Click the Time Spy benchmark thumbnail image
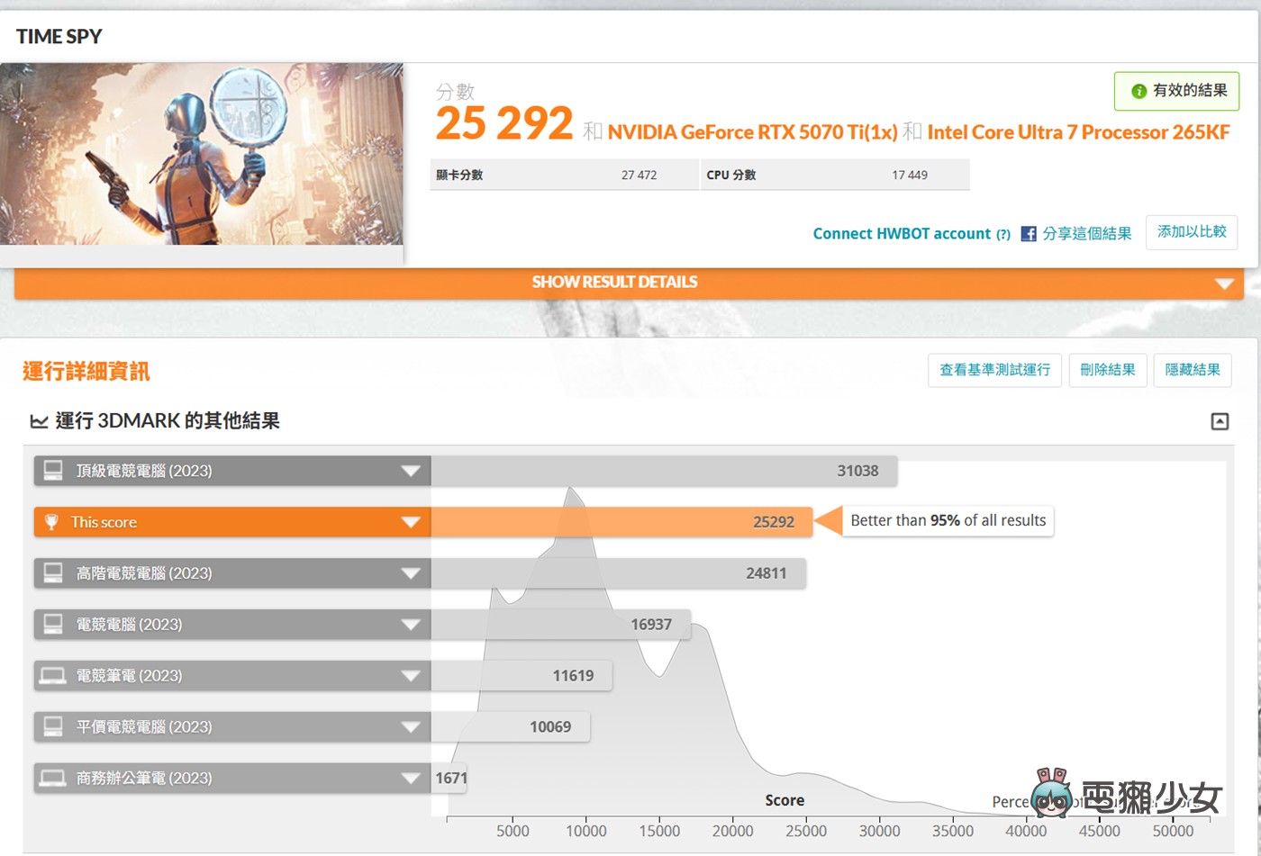 point(202,154)
